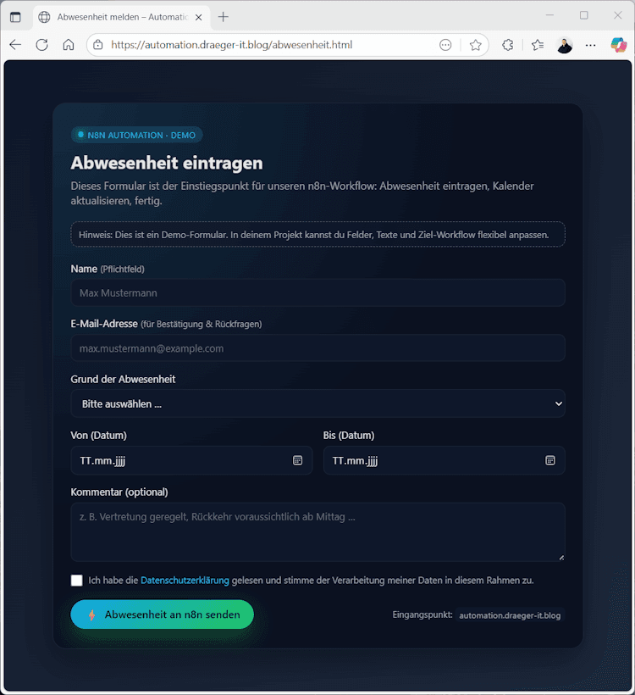Tick the Datenschutzerklärung consent checkbox
635x695 pixels.
(76, 581)
